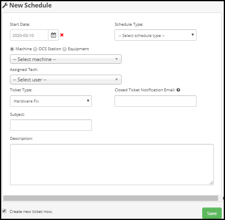Screen dimensions: 225x220
Task: Click inside the Description text area
Action: [x=112, y=164]
